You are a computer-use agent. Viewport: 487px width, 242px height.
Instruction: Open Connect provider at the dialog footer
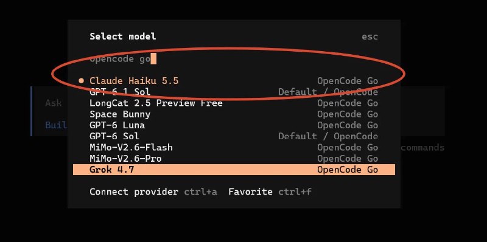pos(134,192)
